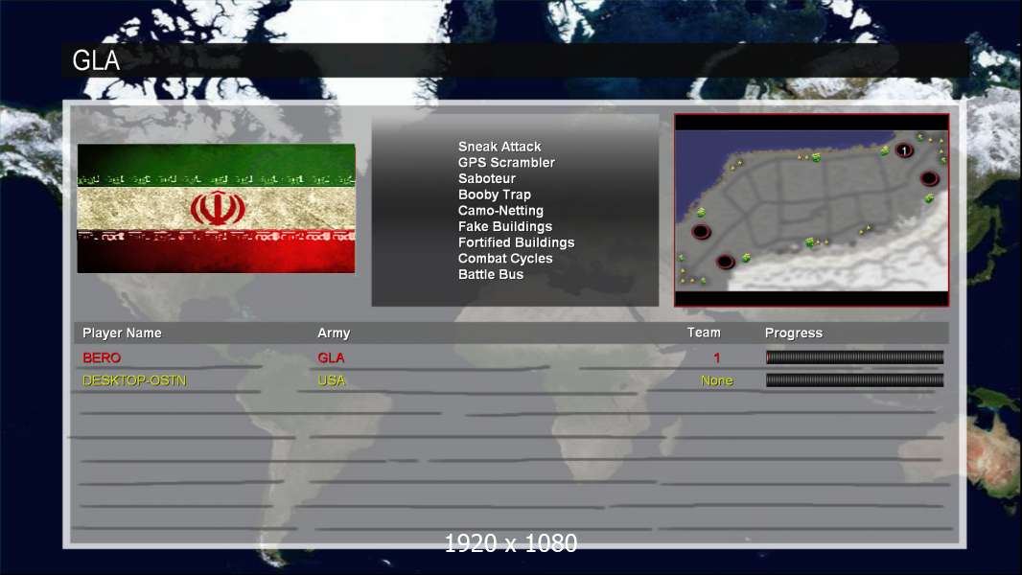Click the "Army" column header
The height and width of the screenshot is (575, 1022).
pyautogui.click(x=334, y=333)
